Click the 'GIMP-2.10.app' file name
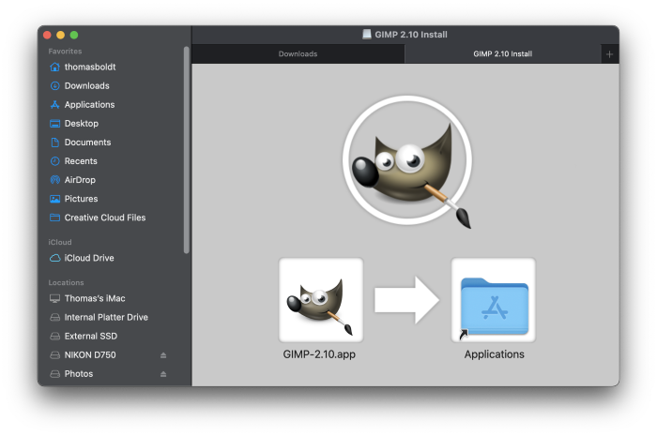The width and height of the screenshot is (657, 436). (319, 354)
